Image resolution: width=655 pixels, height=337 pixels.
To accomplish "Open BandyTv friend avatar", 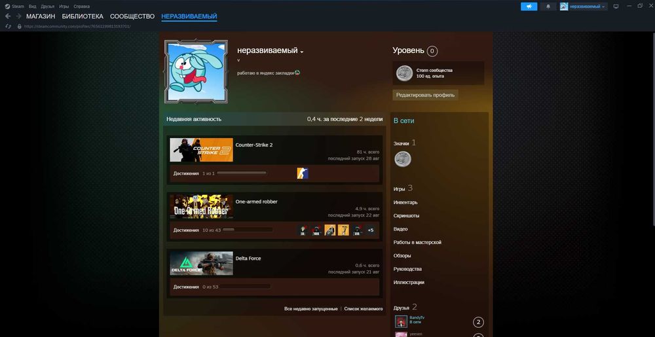I will (x=401, y=321).
